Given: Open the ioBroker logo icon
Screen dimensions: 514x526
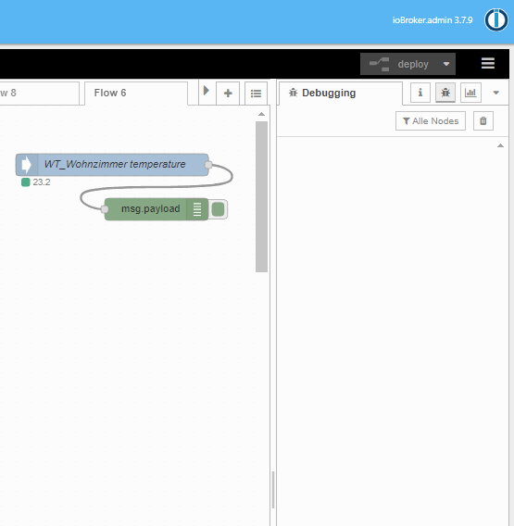Looking at the screenshot, I should [x=495, y=19].
